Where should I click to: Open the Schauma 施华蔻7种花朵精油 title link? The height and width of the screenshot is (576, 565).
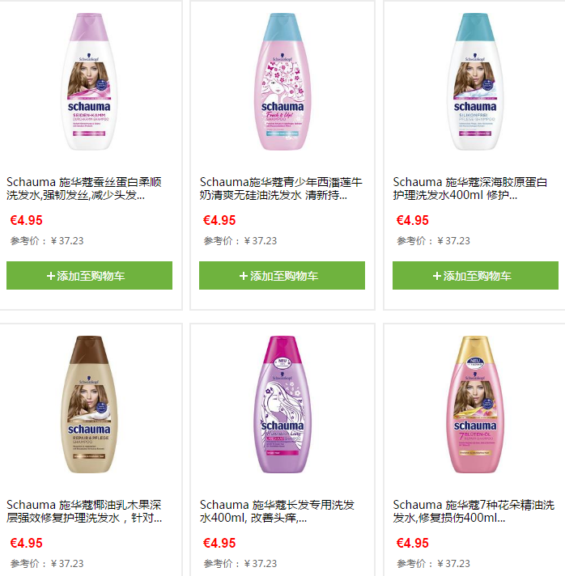click(x=474, y=511)
